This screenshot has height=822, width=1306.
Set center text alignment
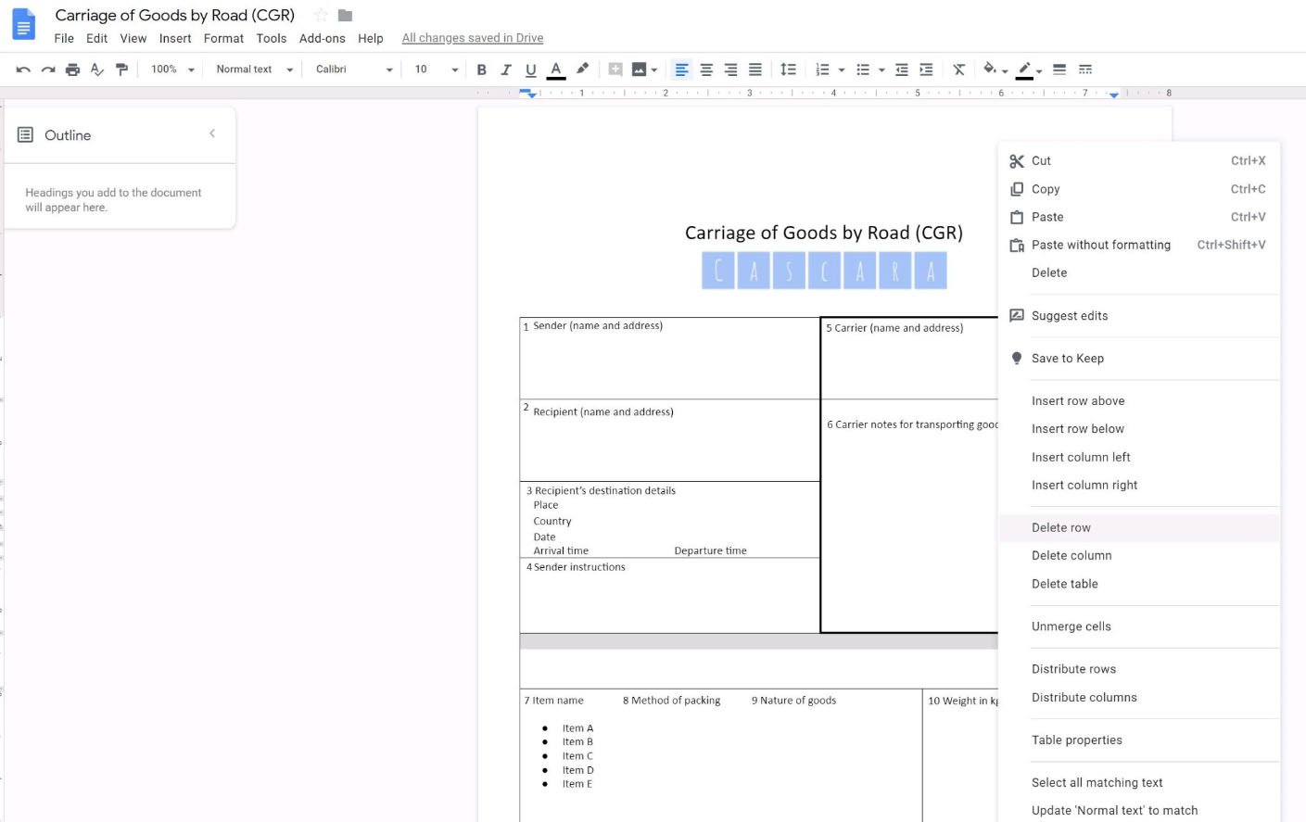pyautogui.click(x=706, y=70)
